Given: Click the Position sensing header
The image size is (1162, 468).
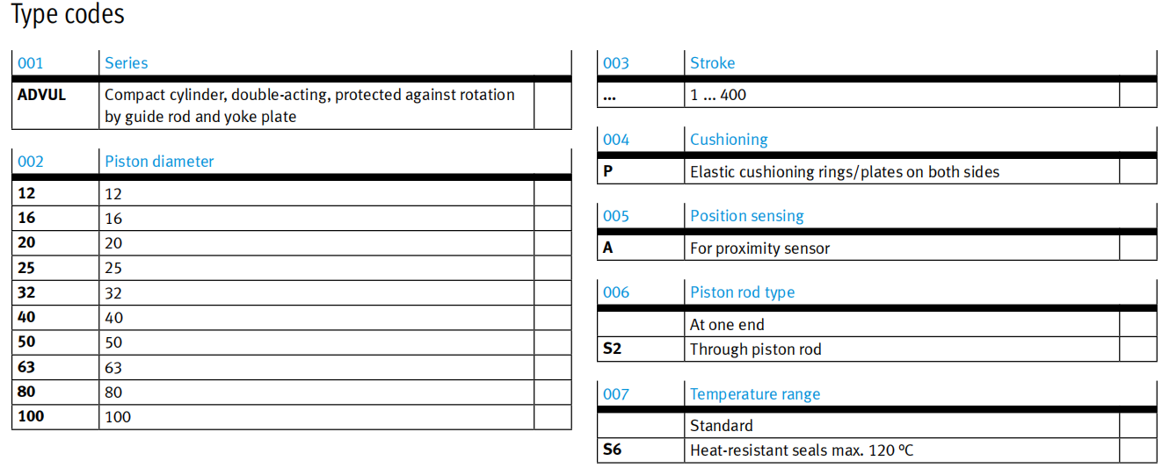Looking at the screenshot, I should (x=746, y=216).
